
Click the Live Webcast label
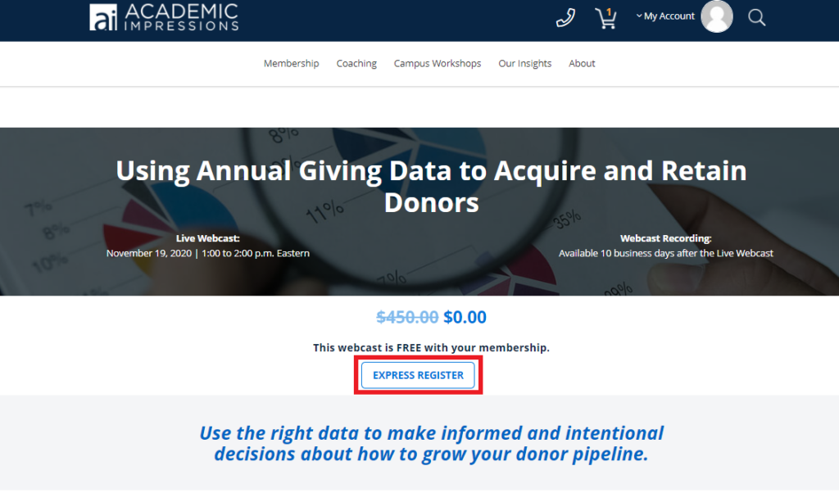tap(208, 238)
